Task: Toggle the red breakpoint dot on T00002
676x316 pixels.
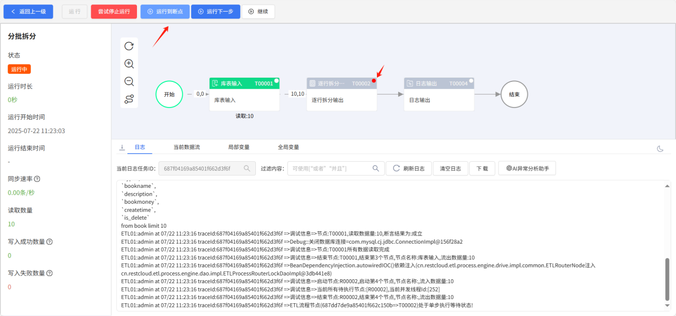Action: coord(374,80)
